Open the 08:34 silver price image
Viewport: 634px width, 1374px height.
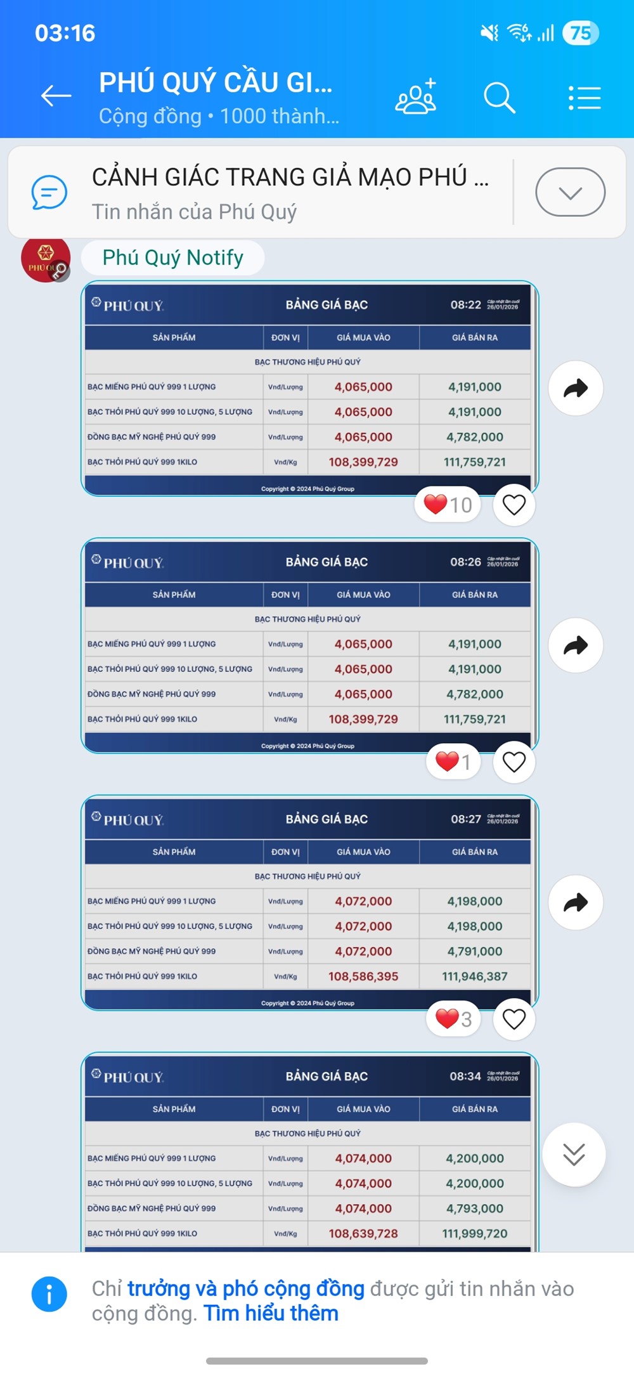309,1154
